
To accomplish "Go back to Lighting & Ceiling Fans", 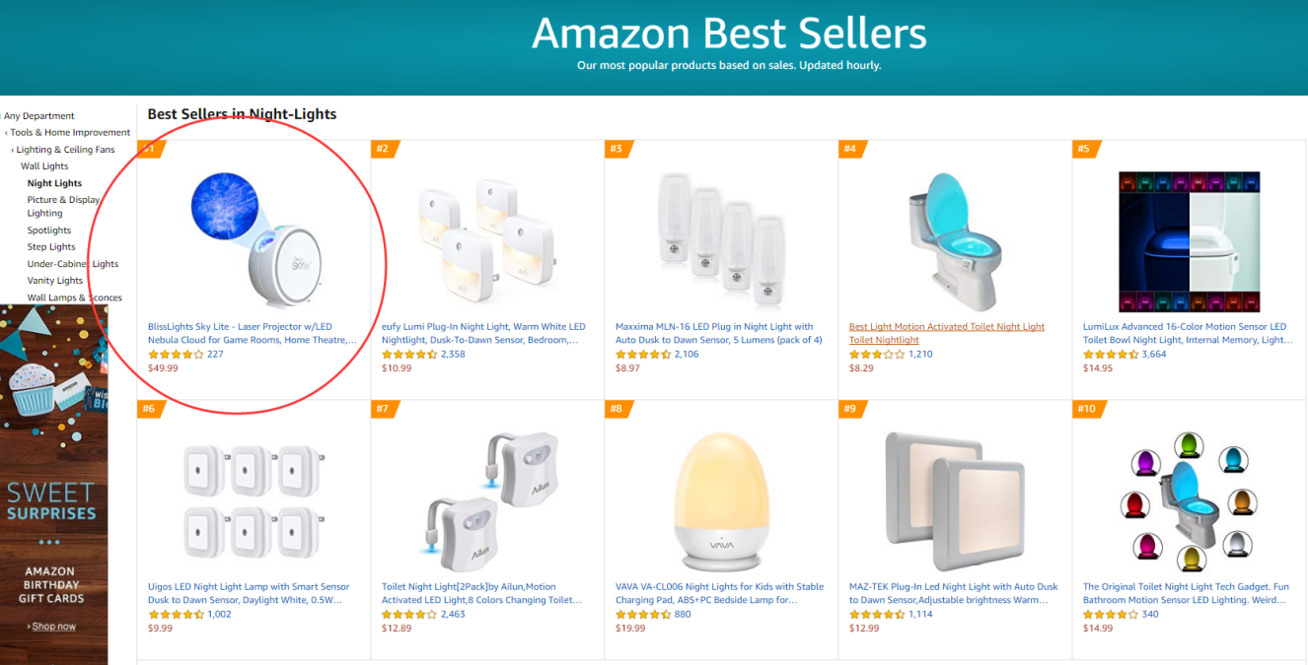I will pyautogui.click(x=65, y=150).
